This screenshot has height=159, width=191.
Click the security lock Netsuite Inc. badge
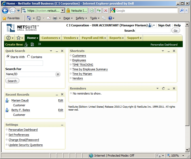pos(77,11)
